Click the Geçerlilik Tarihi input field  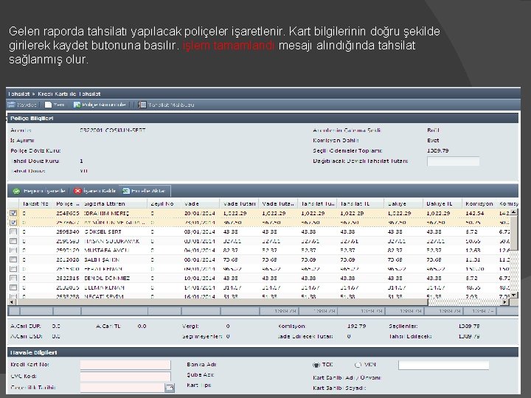122,388
